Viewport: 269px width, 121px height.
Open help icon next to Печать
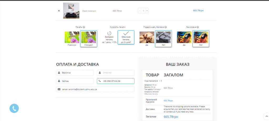point(84,27)
